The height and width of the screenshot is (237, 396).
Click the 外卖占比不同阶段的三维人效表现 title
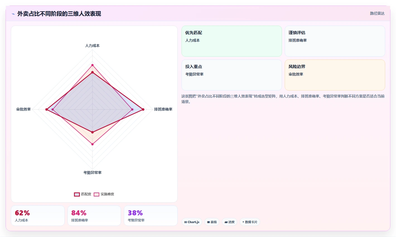tap(59, 14)
